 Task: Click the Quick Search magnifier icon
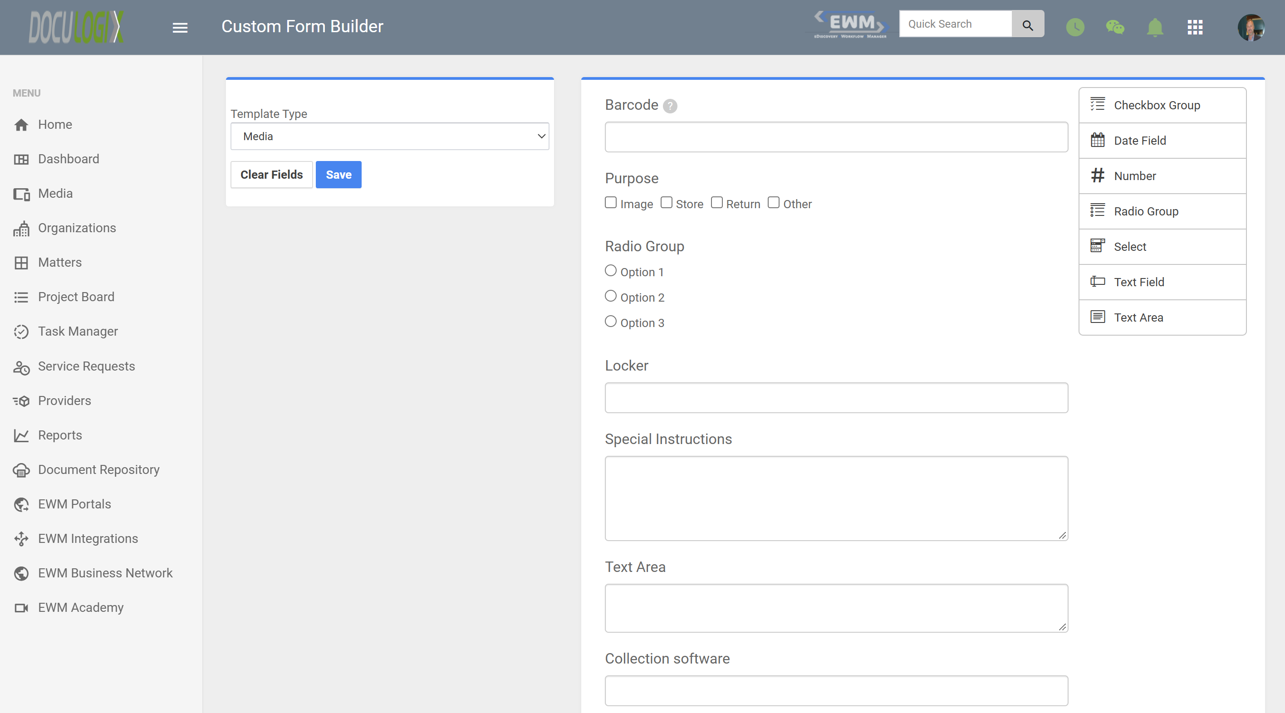coord(1028,24)
